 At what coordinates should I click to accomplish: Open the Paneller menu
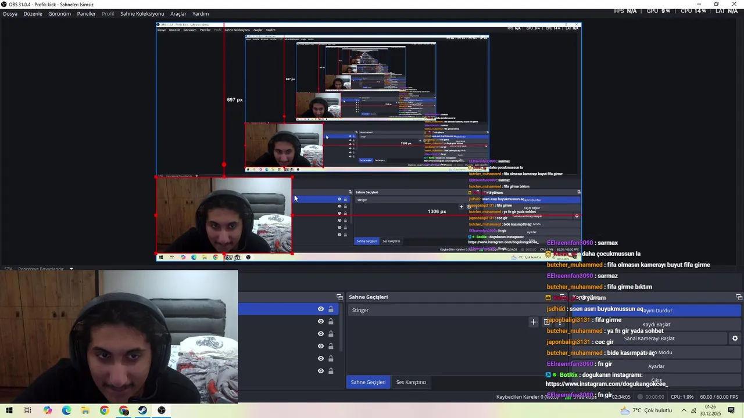(86, 13)
